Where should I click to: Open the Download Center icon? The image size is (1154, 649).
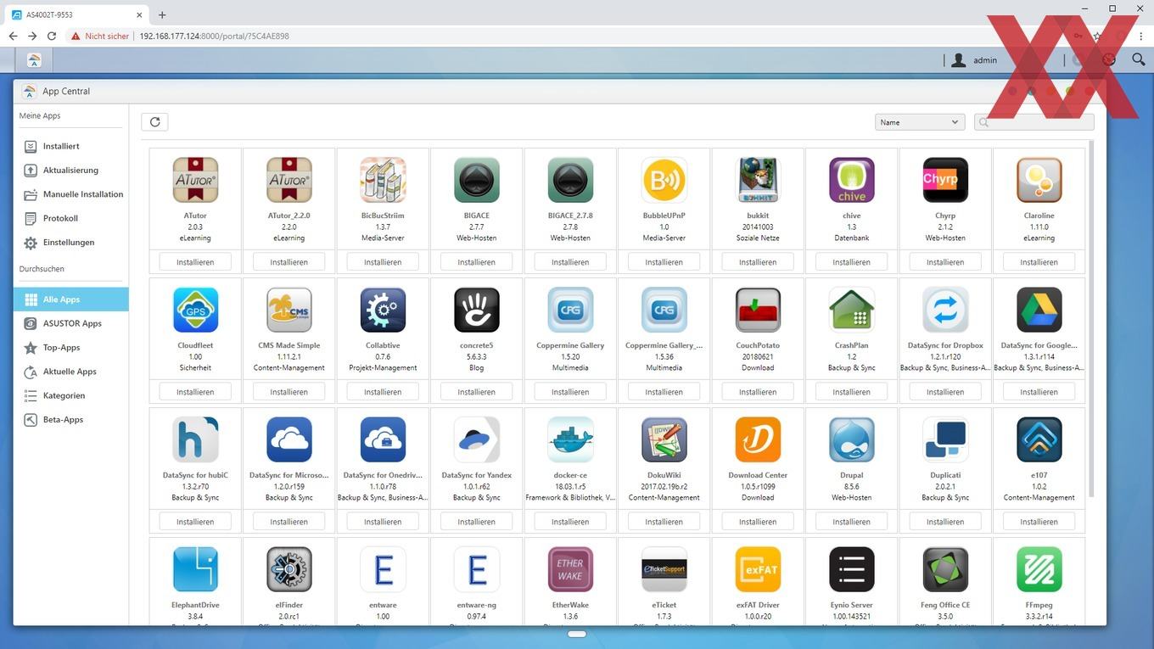(x=758, y=439)
